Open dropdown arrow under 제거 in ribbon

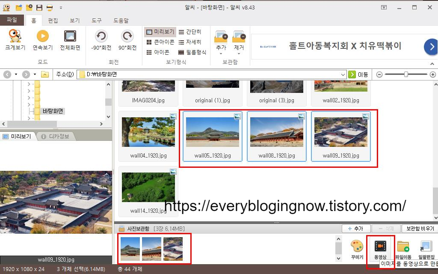239,54
